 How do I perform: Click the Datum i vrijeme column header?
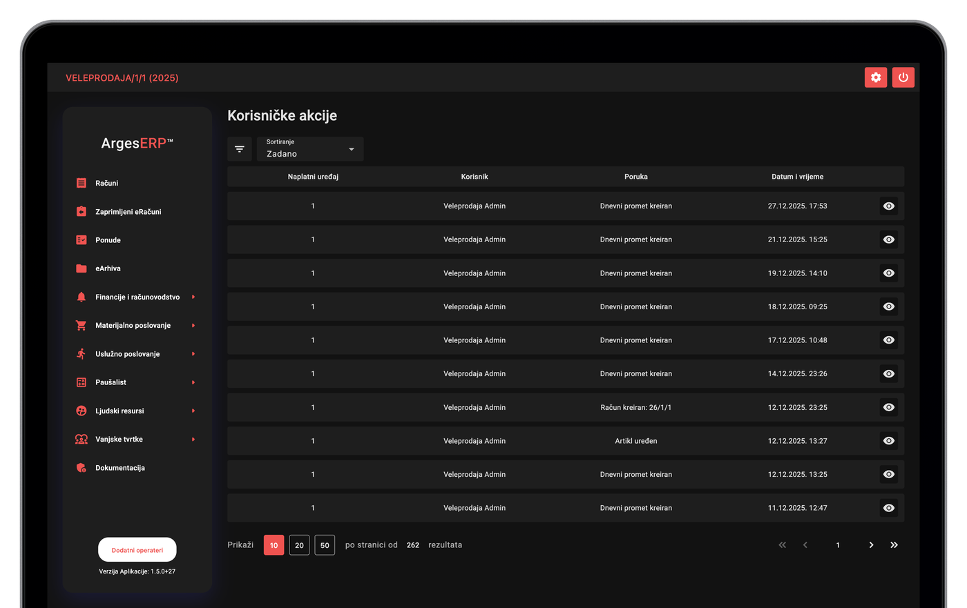[797, 177]
